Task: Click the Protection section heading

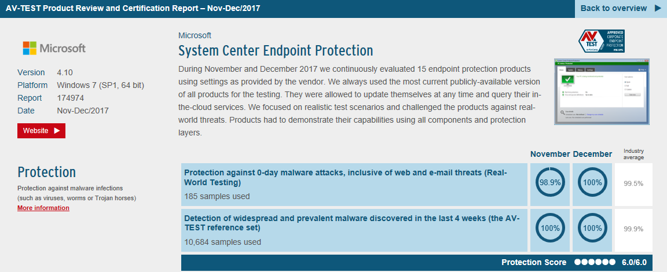Action: click(x=46, y=172)
